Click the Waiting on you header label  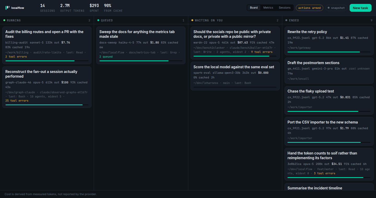[x=209, y=20]
